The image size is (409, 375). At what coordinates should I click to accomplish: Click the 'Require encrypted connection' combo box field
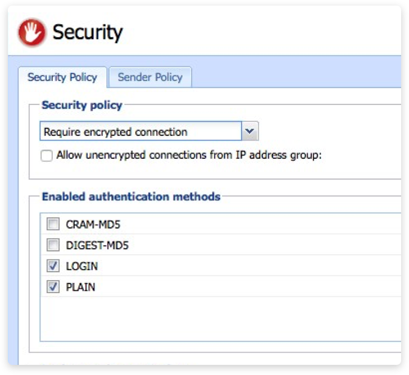coord(140,132)
